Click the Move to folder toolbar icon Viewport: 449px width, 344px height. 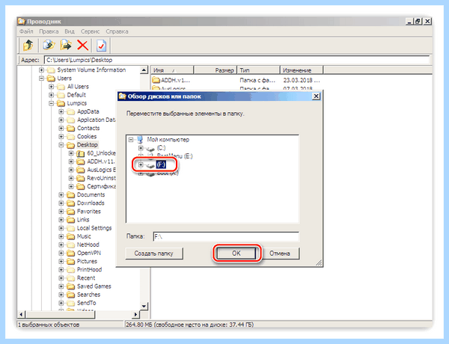[66, 45]
